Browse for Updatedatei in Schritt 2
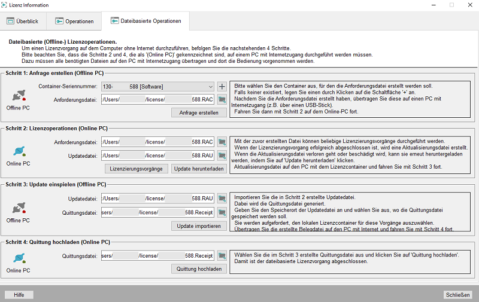Screen dimensions: 479x302 pyautogui.click(x=222, y=155)
